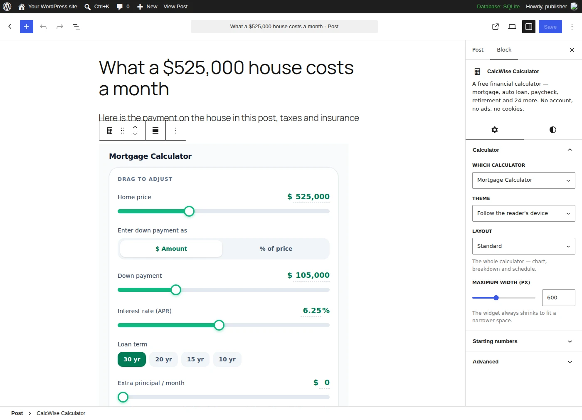Open block toolbar more options
The height and width of the screenshot is (420, 582).
pos(176,131)
